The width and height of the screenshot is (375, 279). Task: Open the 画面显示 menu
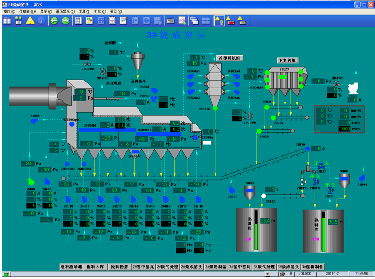(x=65, y=11)
